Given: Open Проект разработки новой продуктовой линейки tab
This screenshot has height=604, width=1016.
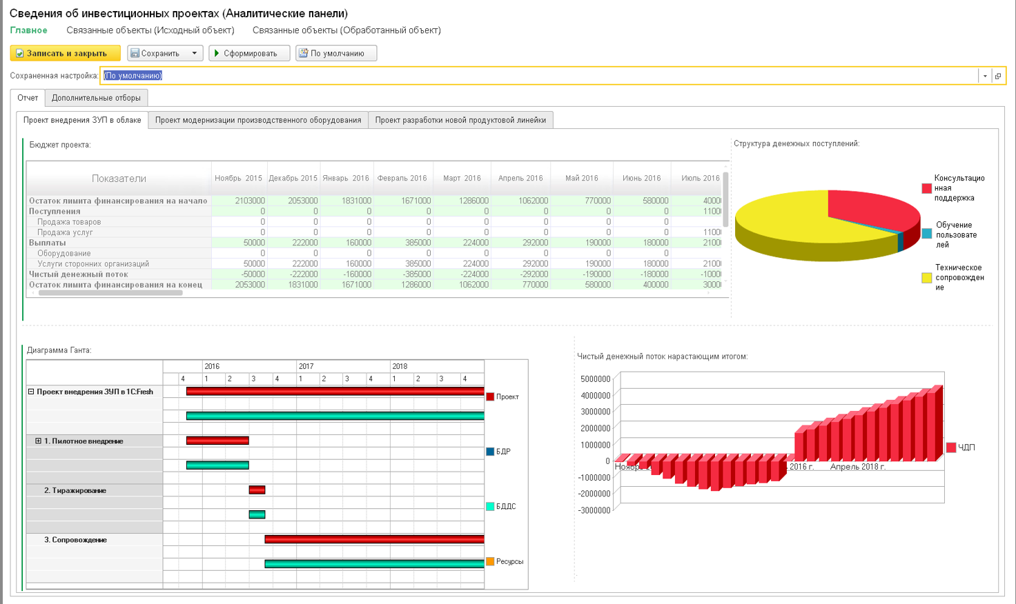Looking at the screenshot, I should click(460, 120).
